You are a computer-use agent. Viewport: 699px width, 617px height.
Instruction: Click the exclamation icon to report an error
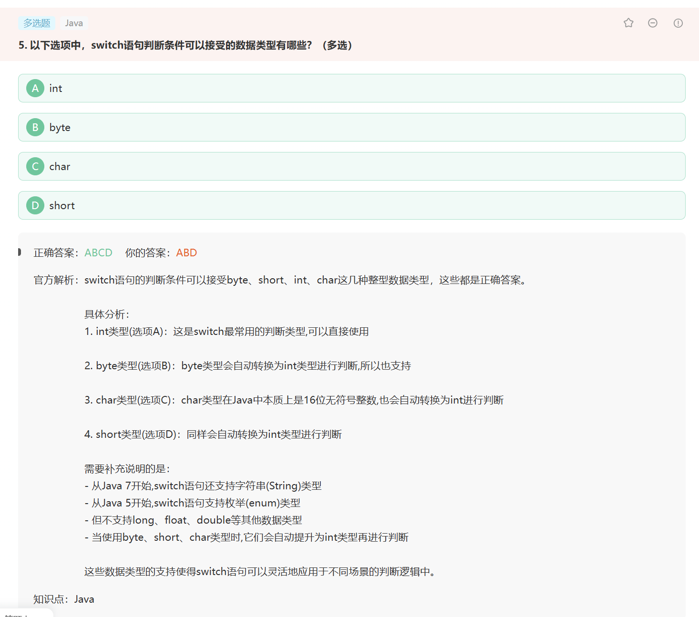point(678,23)
